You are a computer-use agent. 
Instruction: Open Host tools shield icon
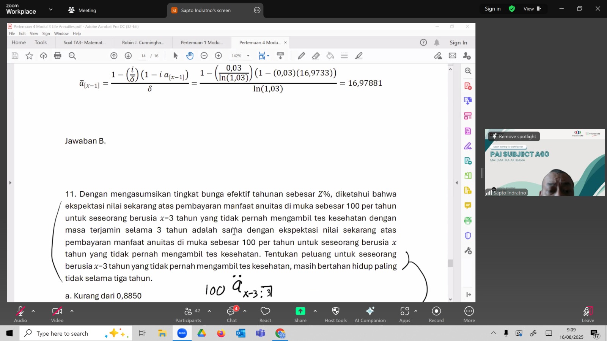(x=335, y=314)
